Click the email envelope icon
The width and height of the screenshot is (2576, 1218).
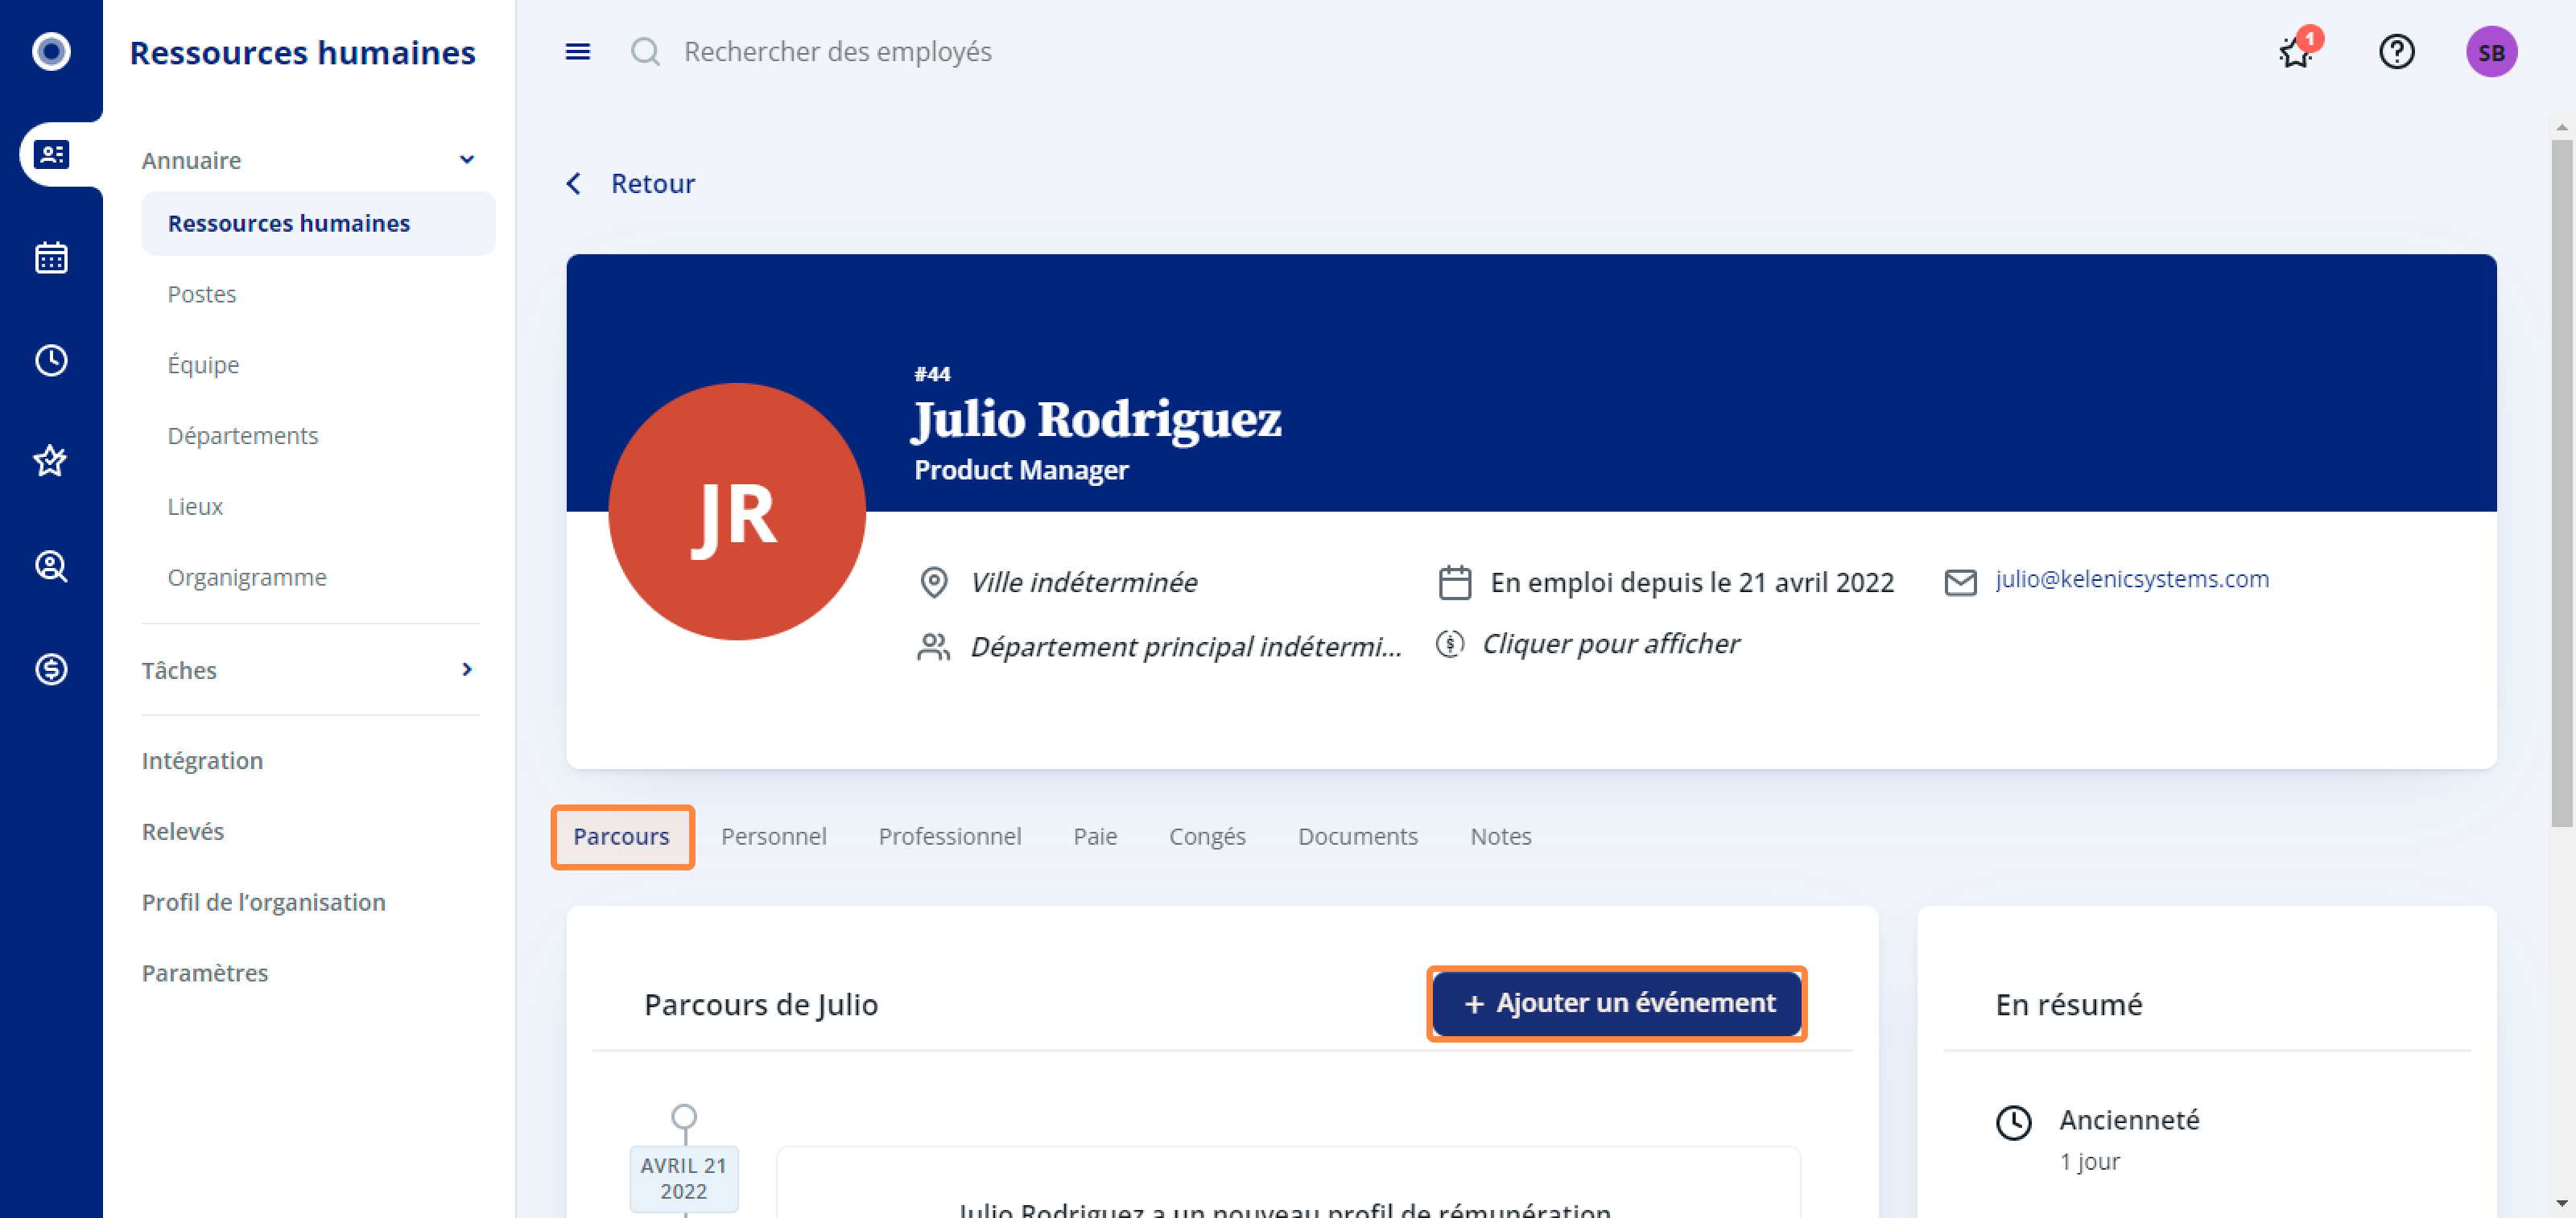point(1960,582)
